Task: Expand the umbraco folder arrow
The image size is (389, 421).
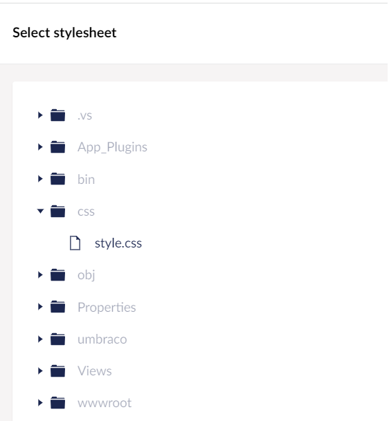Action: 40,339
